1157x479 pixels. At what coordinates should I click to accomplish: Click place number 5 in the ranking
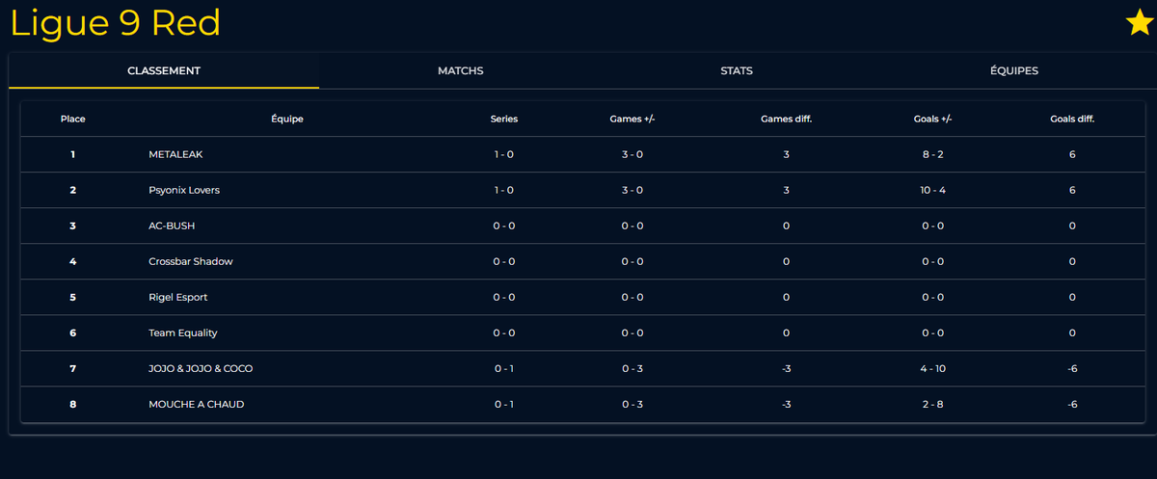coord(72,297)
